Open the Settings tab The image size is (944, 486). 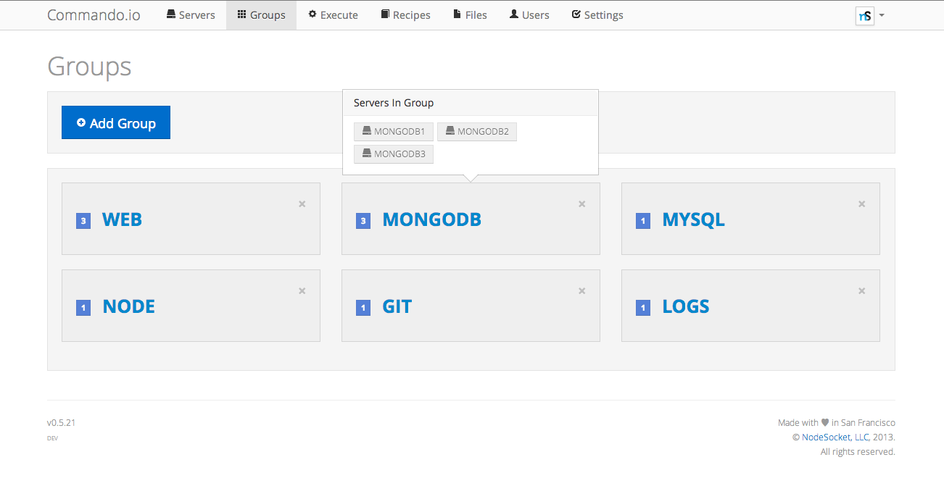(x=597, y=15)
